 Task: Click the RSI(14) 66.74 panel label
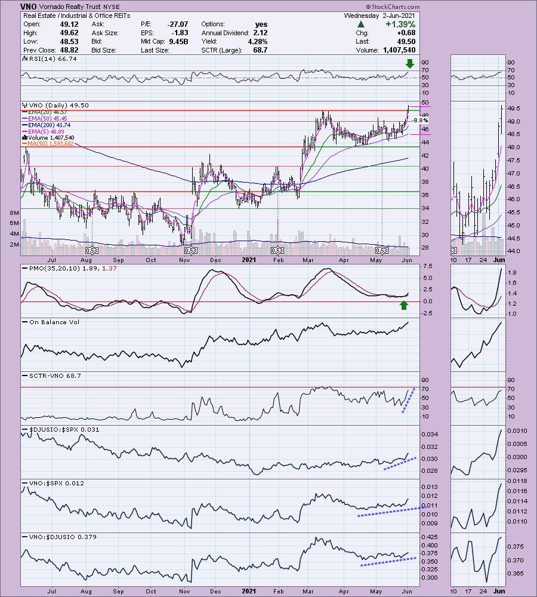[x=53, y=59]
